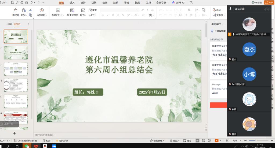The width and height of the screenshot is (275, 148).
Task: Click the orange 分享 share button
Action: tap(269, 3)
